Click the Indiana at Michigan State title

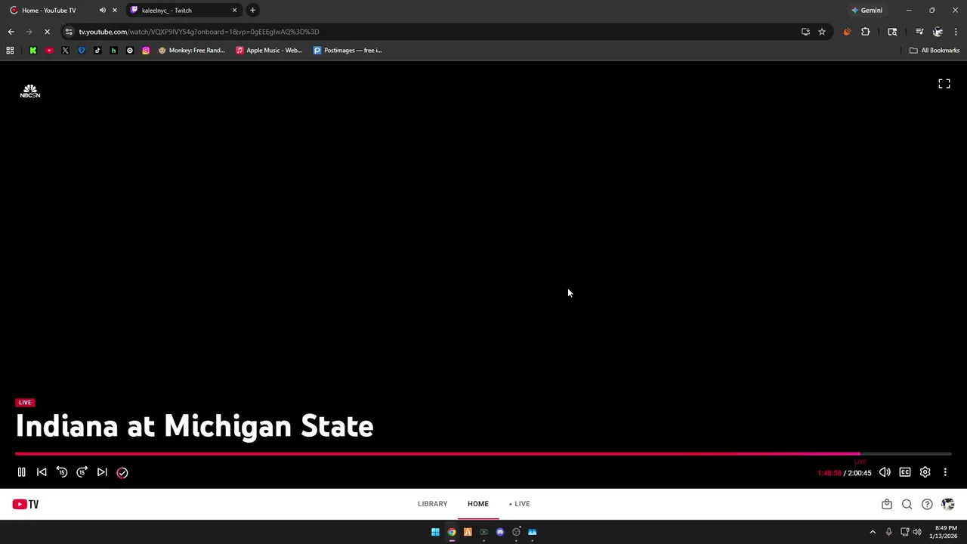[x=194, y=426]
